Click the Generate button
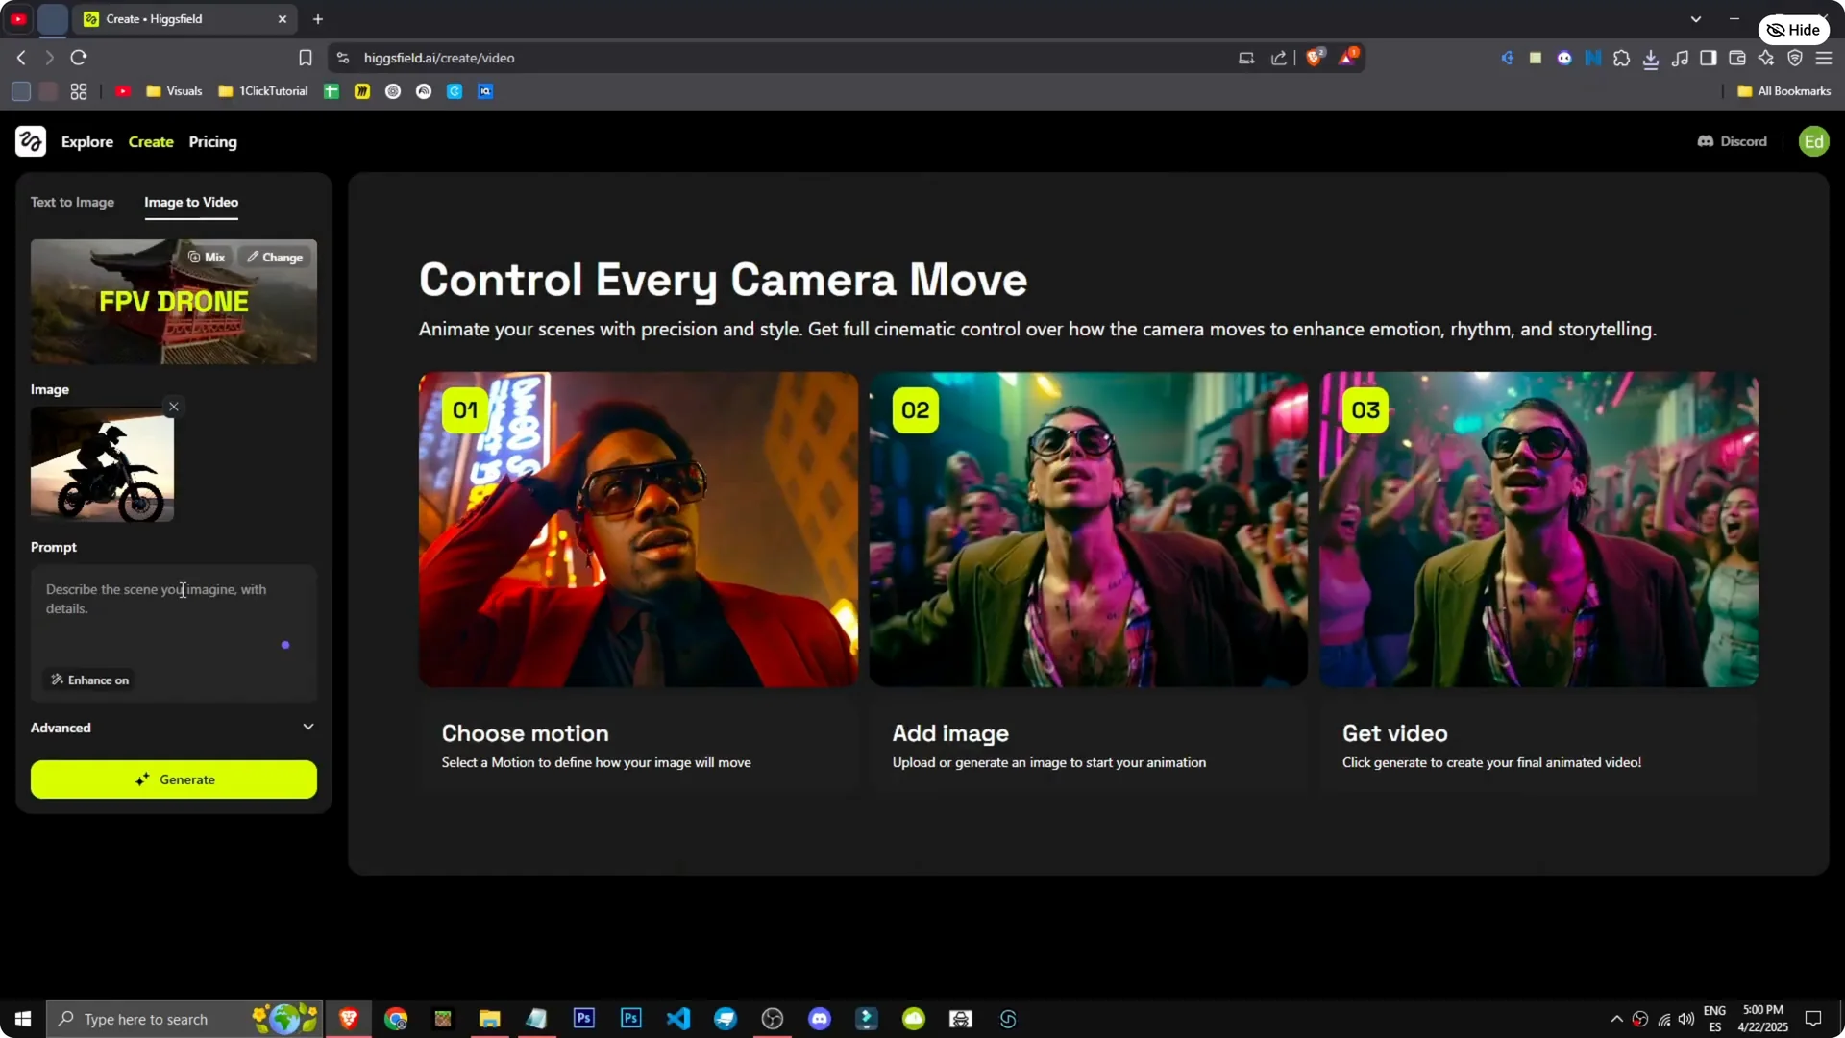Image resolution: width=1845 pixels, height=1038 pixels. (x=173, y=779)
